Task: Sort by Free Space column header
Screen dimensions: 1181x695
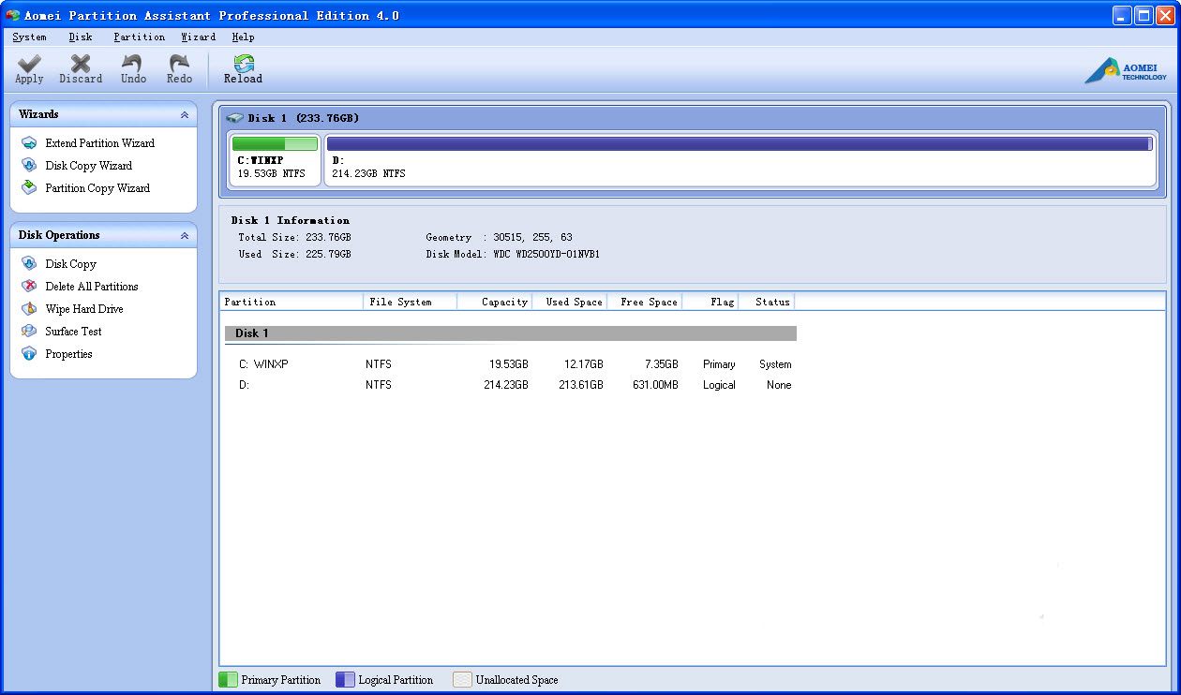Action: [x=648, y=302]
